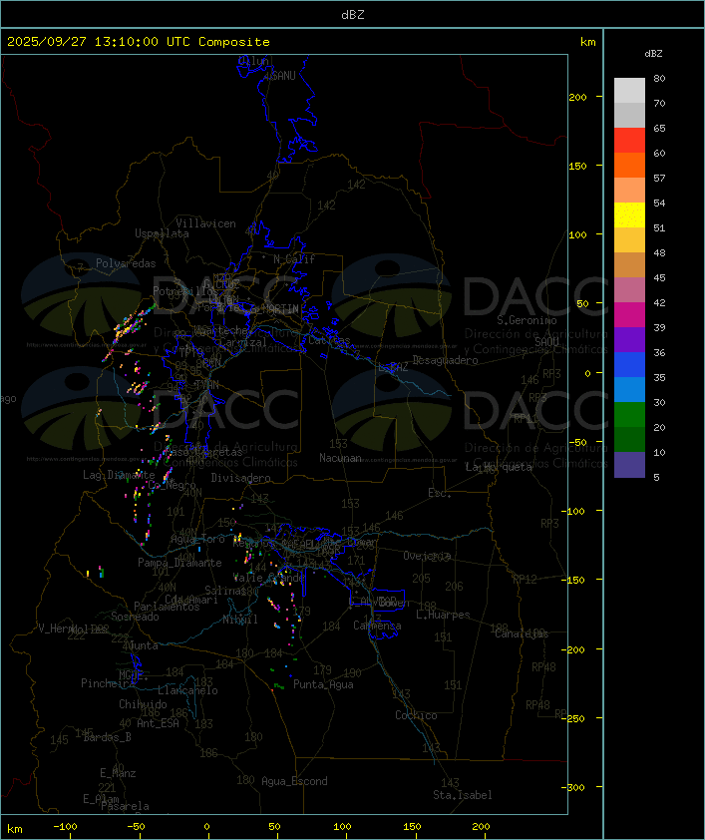Click the "Polvaredas" map label
The height and width of the screenshot is (840, 705).
pyautogui.click(x=126, y=263)
